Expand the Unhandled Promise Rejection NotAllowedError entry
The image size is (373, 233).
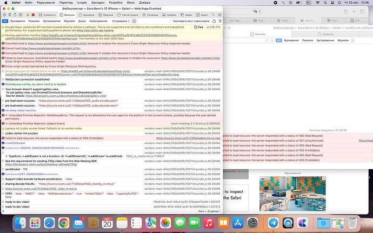6,116
